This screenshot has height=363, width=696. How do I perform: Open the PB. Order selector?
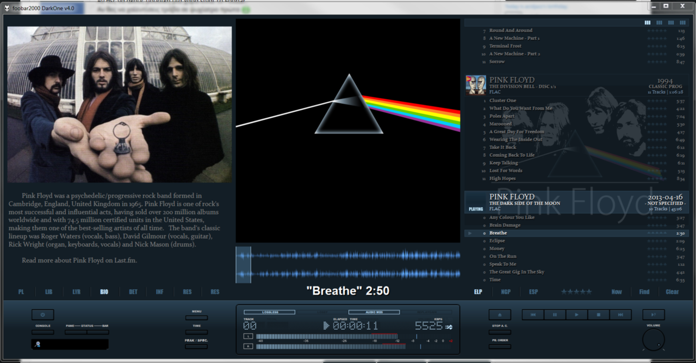tap(499, 346)
